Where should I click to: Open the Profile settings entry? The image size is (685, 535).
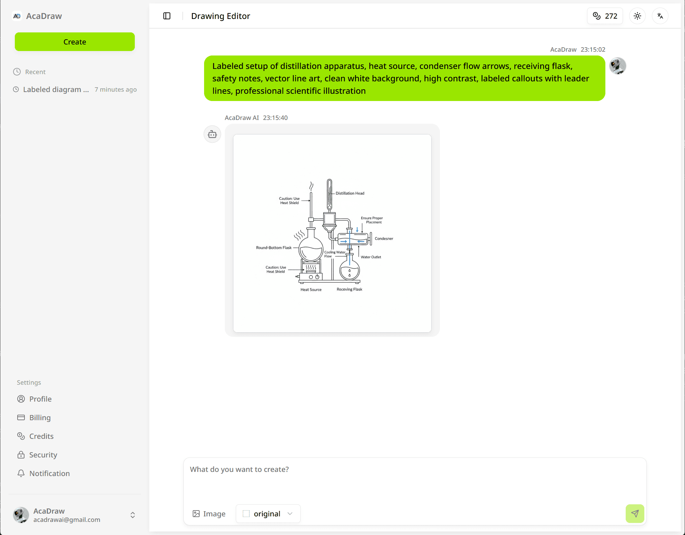[21, 399]
